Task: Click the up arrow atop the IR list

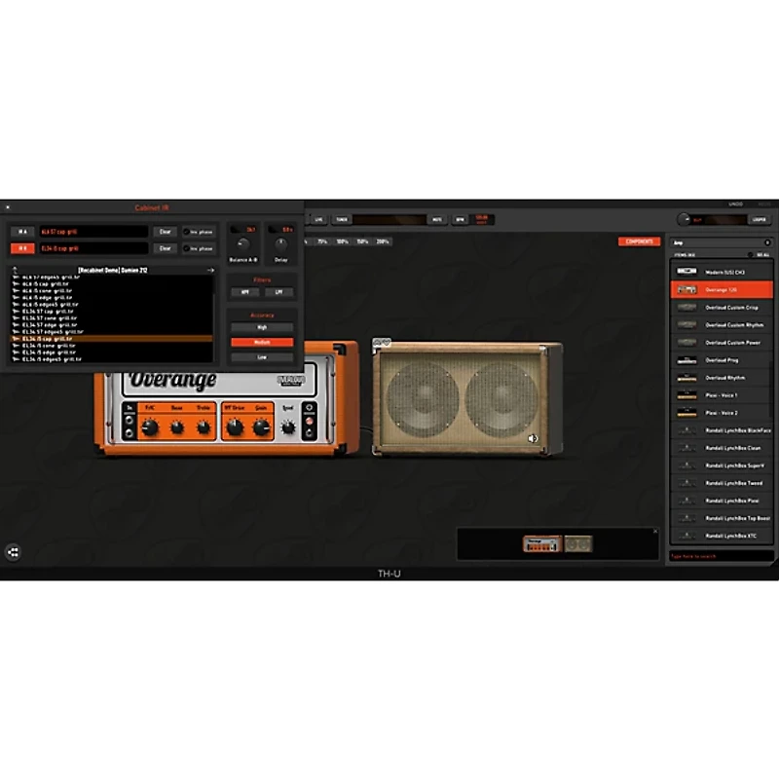Action: (16, 269)
